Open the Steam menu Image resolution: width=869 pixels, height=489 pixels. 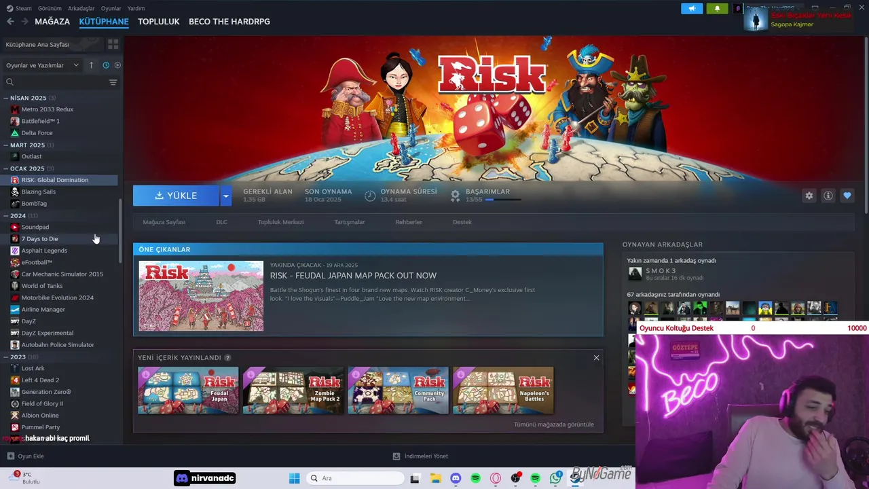(24, 8)
